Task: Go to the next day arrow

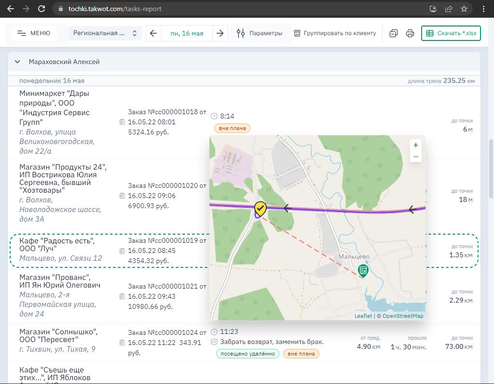Action: tap(220, 33)
